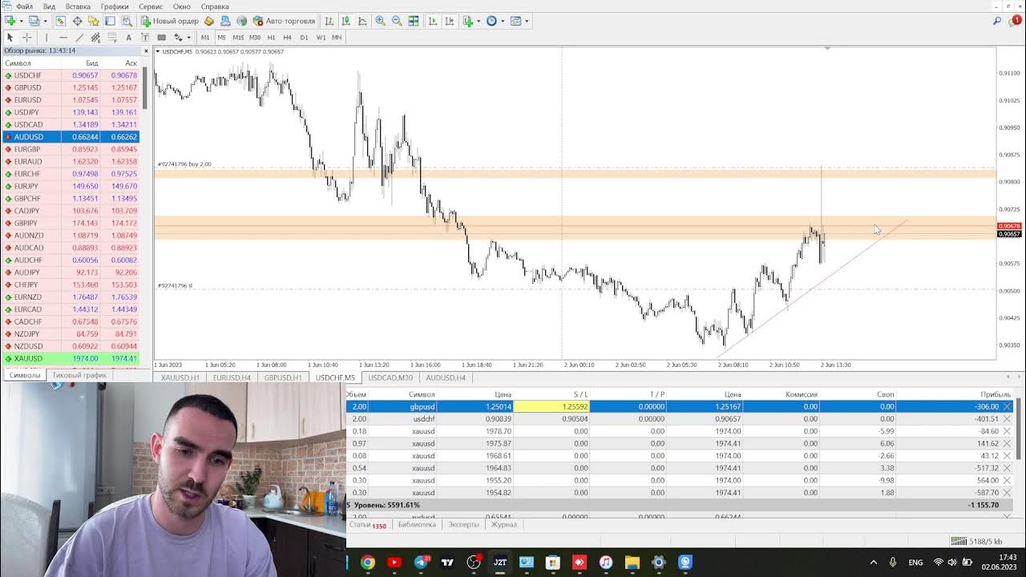Select the D1 timeframe button
Screen dimensions: 1026x577
304,37
